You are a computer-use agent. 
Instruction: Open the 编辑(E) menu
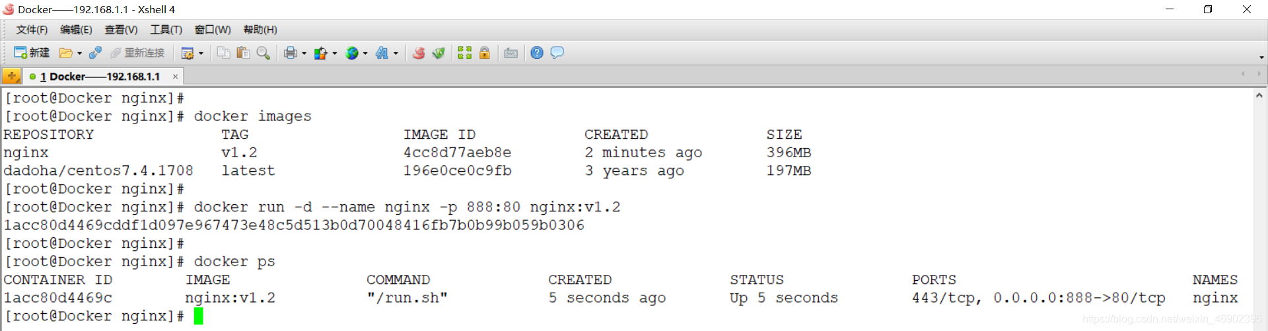click(76, 30)
